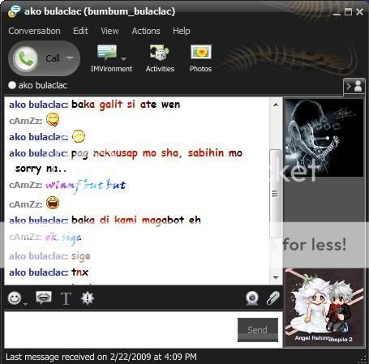
Task: Click the chat scrollbar down arrow
Action: 276,277
